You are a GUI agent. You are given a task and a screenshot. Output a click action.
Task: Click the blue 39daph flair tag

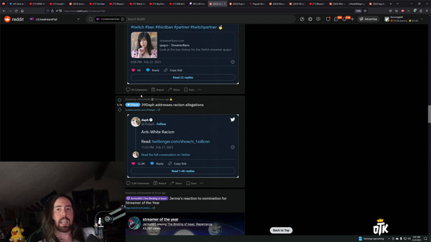133,105
